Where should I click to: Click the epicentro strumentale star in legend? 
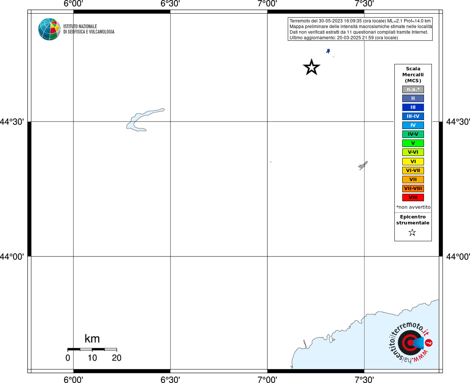412,233
